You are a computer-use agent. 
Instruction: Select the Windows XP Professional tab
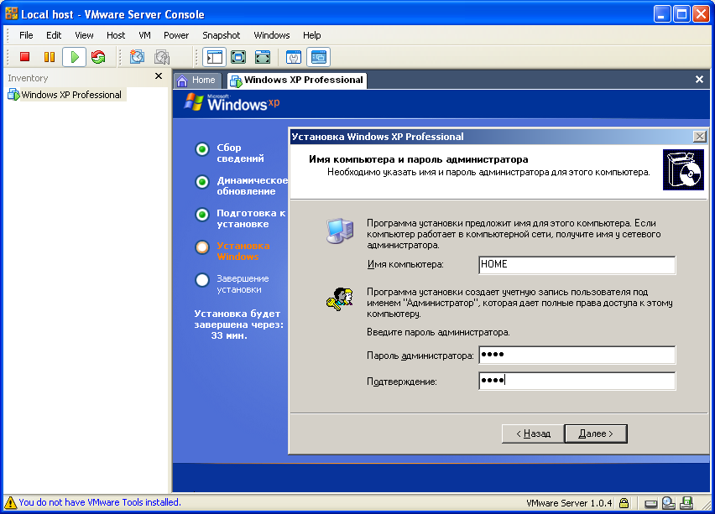click(297, 80)
